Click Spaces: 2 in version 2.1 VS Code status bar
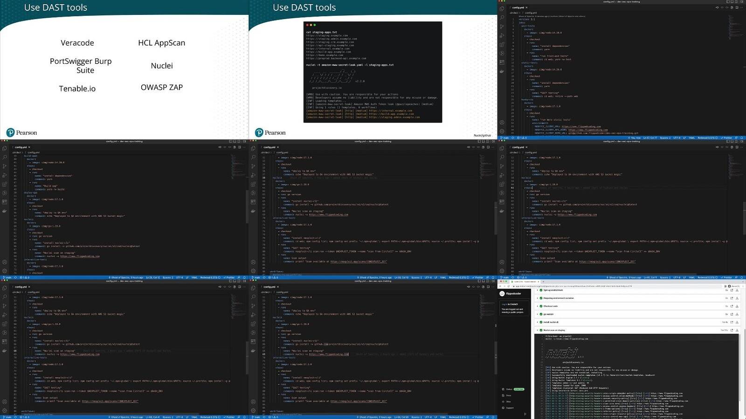 click(x=665, y=137)
